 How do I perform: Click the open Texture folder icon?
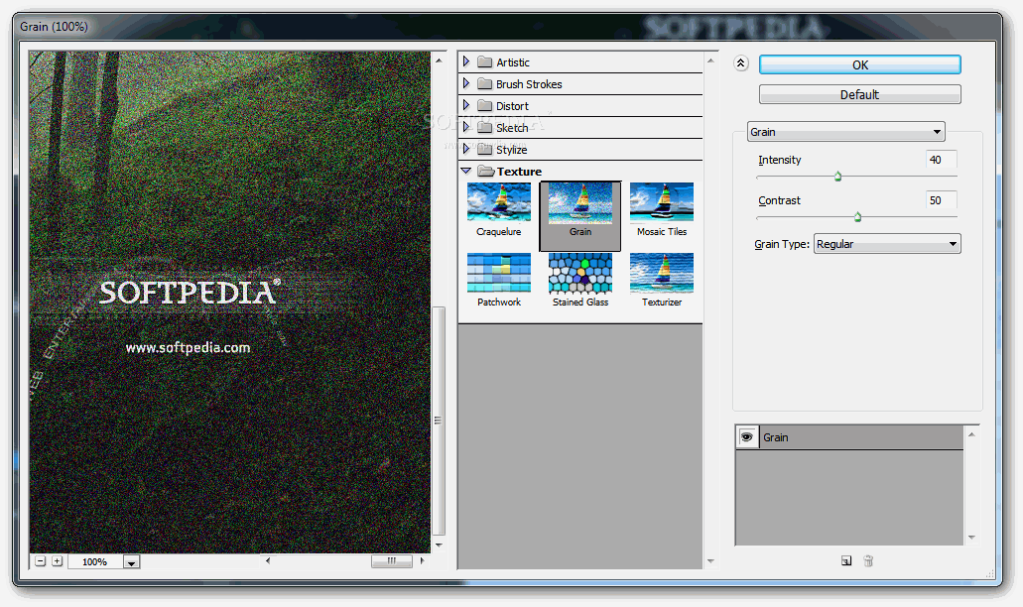tap(486, 171)
